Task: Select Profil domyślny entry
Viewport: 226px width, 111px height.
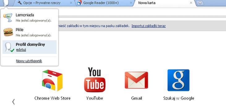Action: click(30, 47)
